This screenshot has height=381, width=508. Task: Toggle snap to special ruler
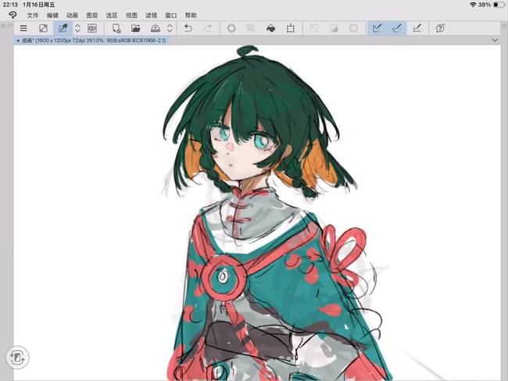tap(397, 28)
